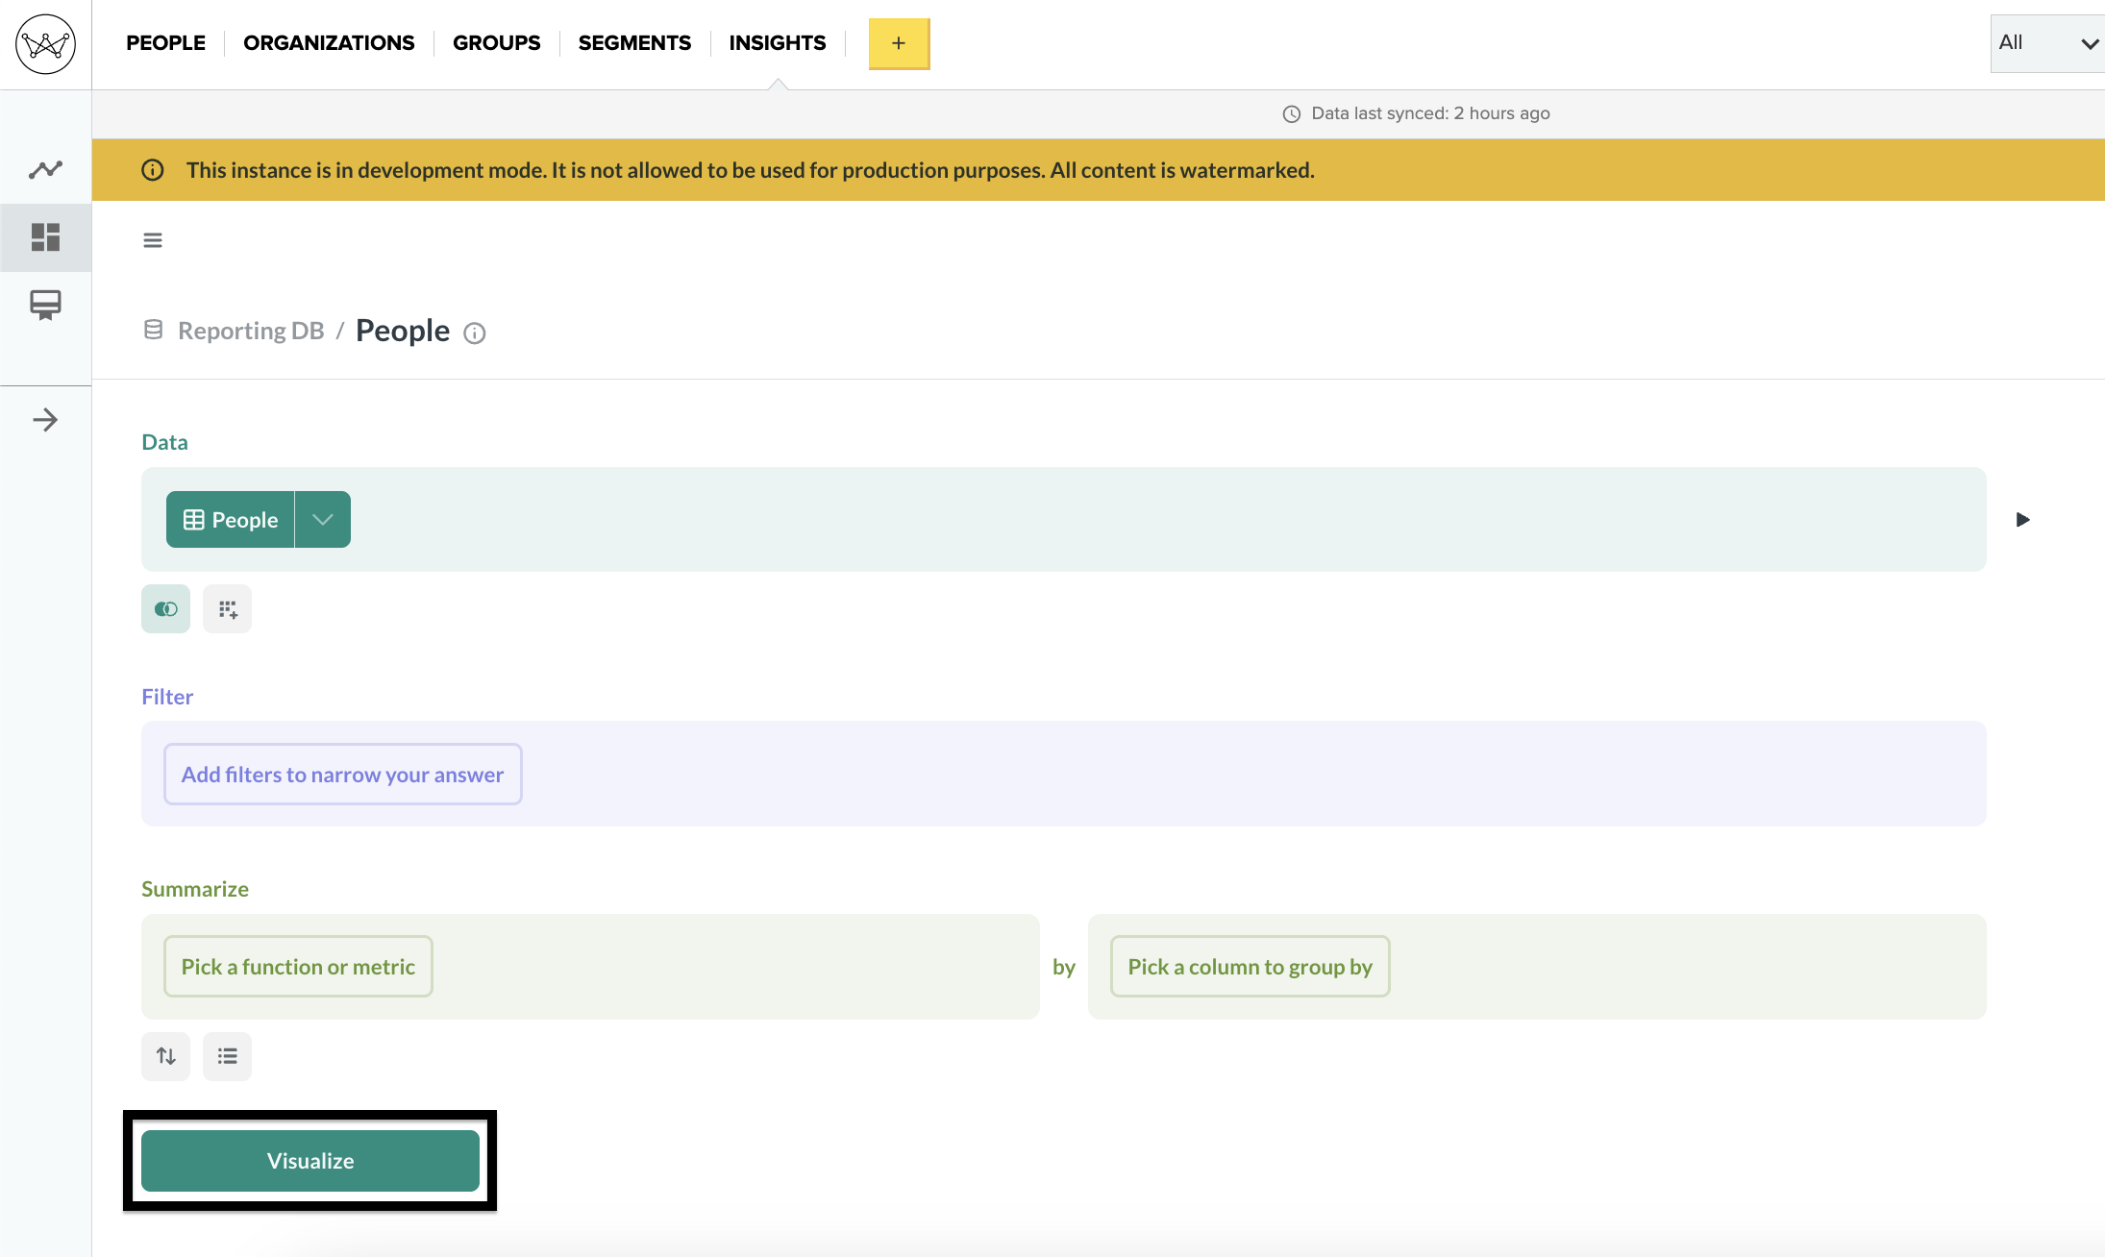This screenshot has width=2105, height=1257.
Task: Click the preview play triangle at right of Data
Action: (2023, 520)
